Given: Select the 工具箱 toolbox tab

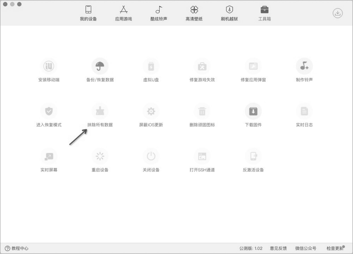Looking at the screenshot, I should (264, 13).
